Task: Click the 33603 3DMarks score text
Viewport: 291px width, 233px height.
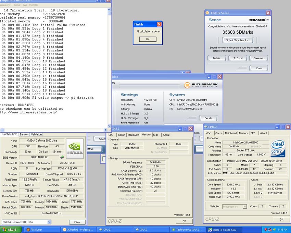Action: click(x=238, y=32)
